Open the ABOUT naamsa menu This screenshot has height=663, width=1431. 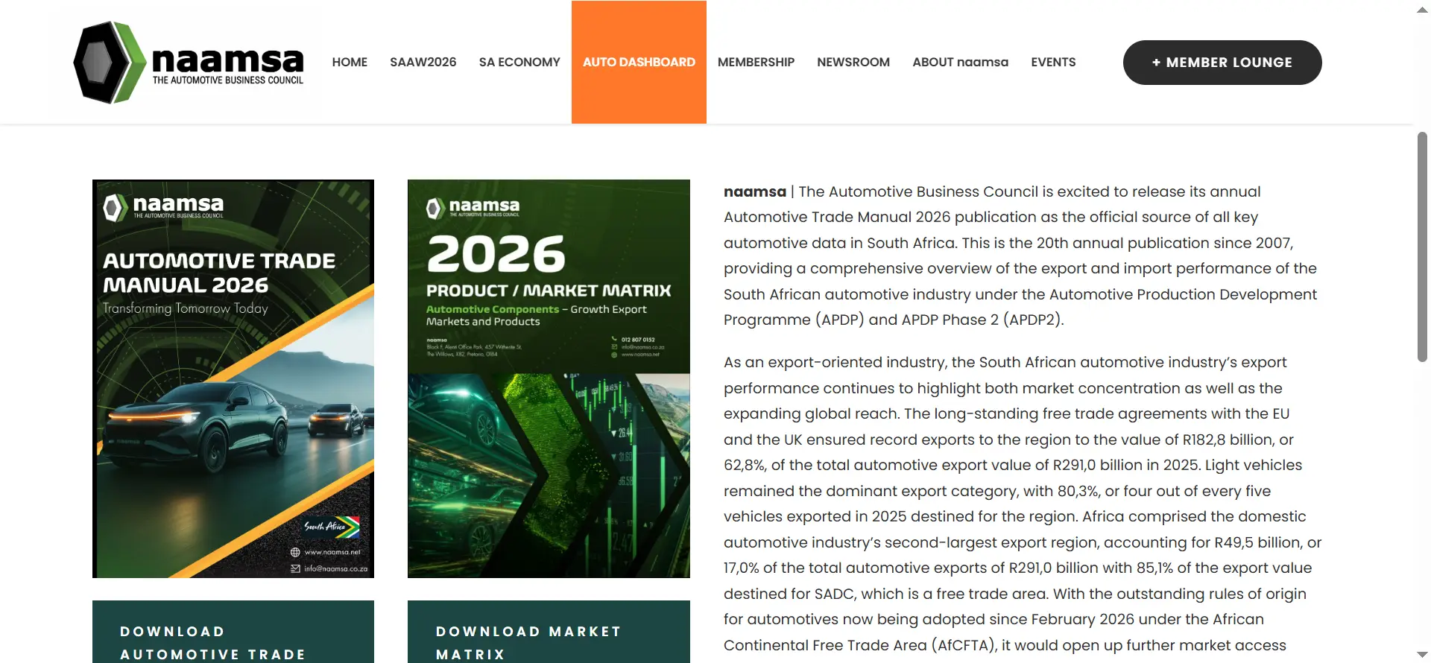(960, 63)
